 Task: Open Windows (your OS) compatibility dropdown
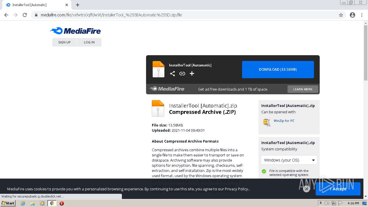pyautogui.click(x=289, y=160)
